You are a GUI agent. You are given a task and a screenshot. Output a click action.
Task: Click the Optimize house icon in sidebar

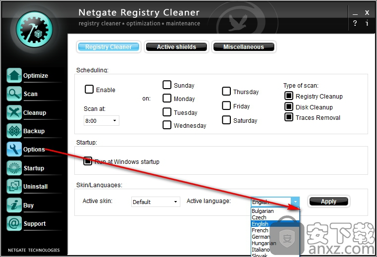point(14,75)
